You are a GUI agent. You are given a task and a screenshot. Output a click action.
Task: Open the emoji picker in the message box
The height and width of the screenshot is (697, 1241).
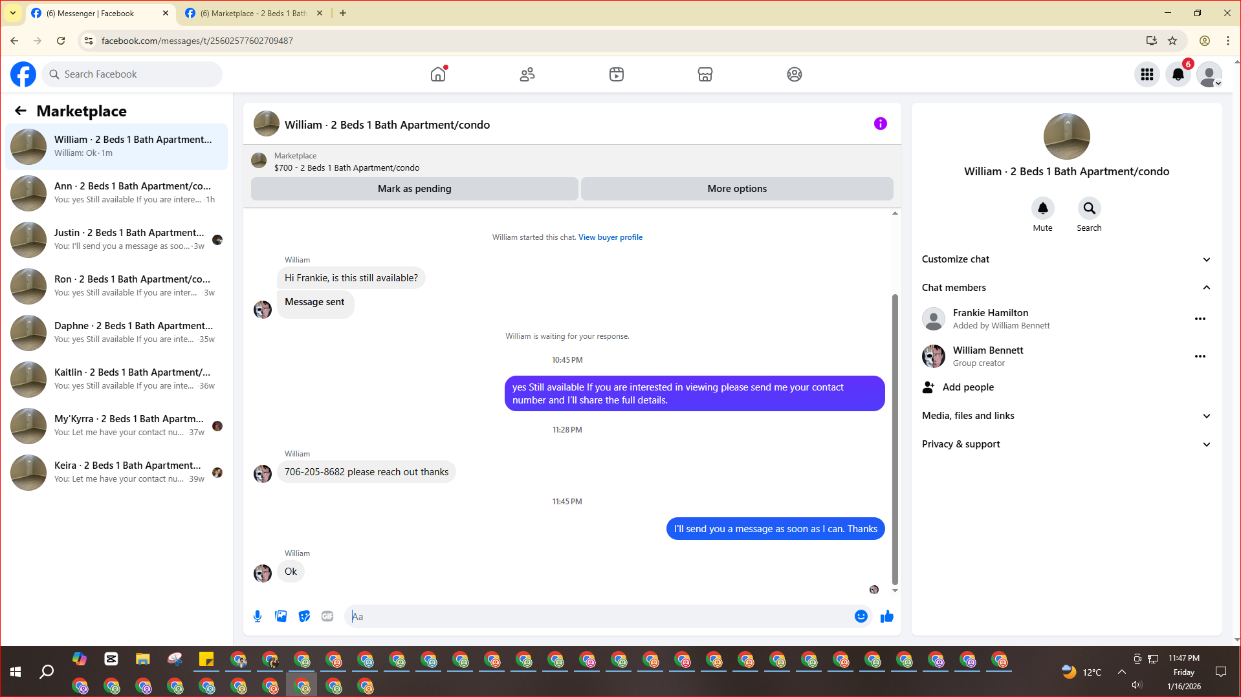click(x=861, y=616)
